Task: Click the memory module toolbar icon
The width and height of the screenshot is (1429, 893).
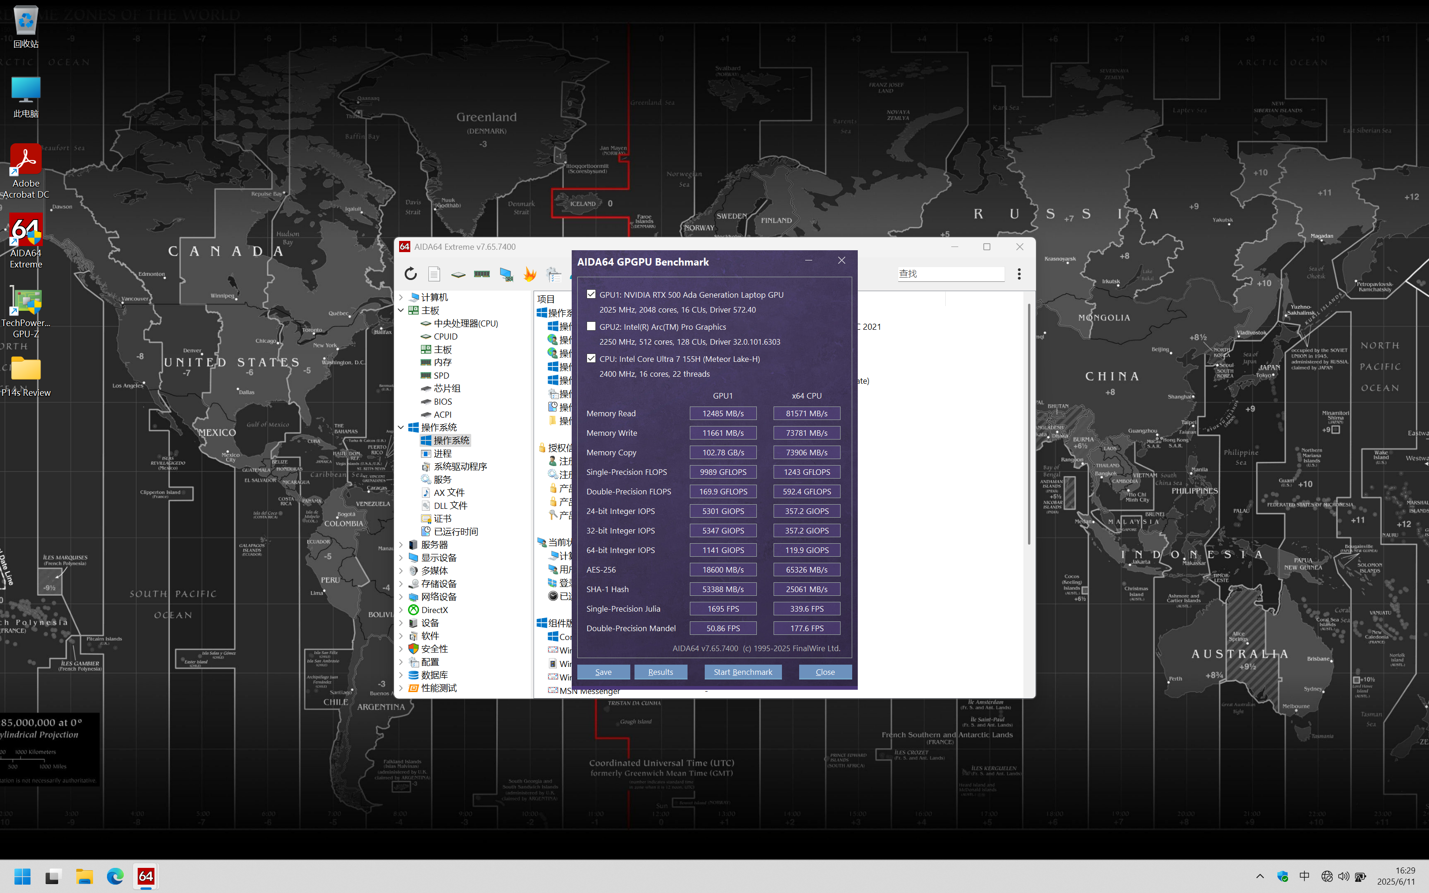Action: [x=482, y=274]
